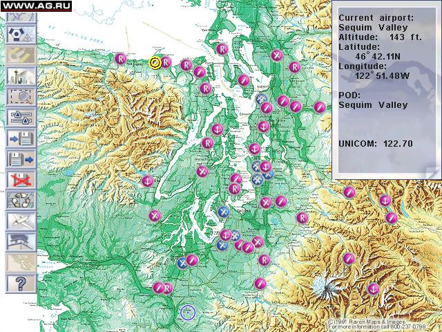
Task: Click the longitude value 122° 51.48W
Action: [x=382, y=75]
